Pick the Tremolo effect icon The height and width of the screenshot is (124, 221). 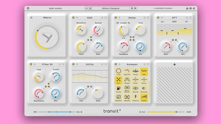(136, 98)
